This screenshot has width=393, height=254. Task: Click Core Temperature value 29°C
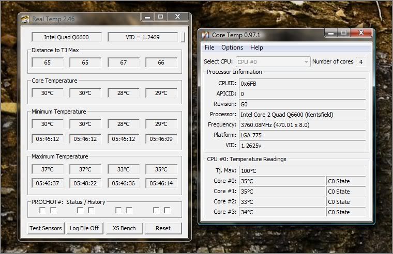pos(161,93)
